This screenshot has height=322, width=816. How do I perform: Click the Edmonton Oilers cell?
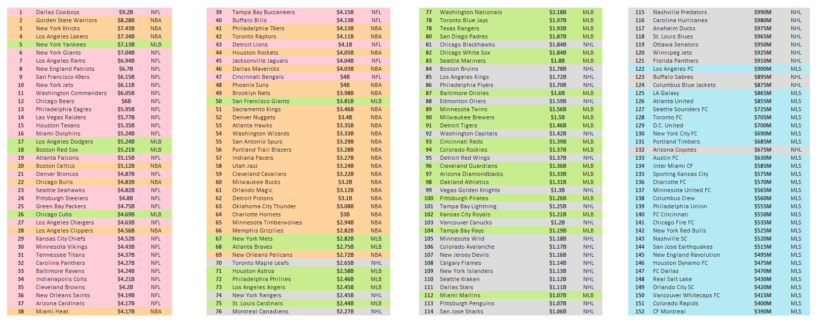pos(463,101)
